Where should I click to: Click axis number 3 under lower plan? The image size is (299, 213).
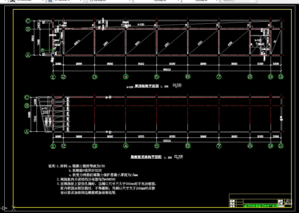click(94, 146)
